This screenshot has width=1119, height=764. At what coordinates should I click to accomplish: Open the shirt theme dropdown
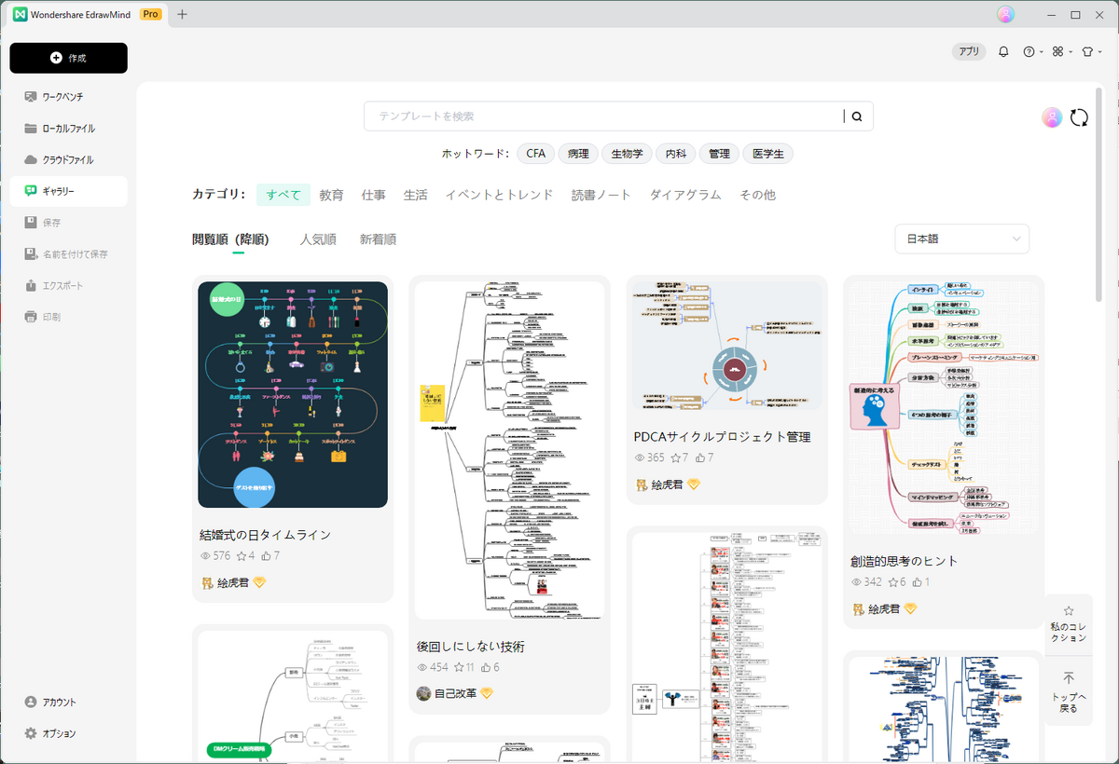click(x=1090, y=51)
